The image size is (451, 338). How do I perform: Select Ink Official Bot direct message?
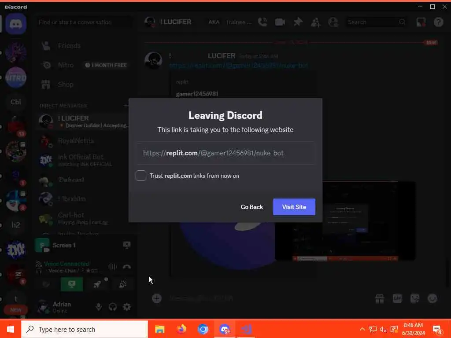point(83,160)
